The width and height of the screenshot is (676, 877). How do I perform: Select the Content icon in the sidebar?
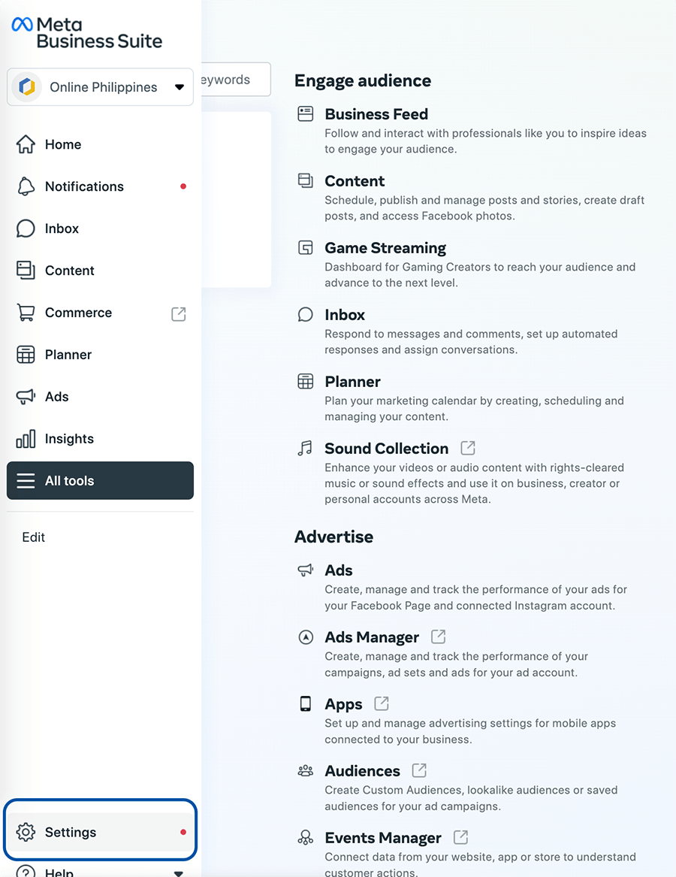click(26, 271)
